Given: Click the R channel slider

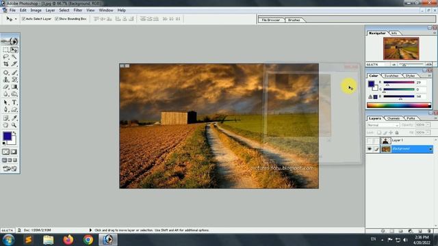Looking at the screenshot, I should pos(398,83).
